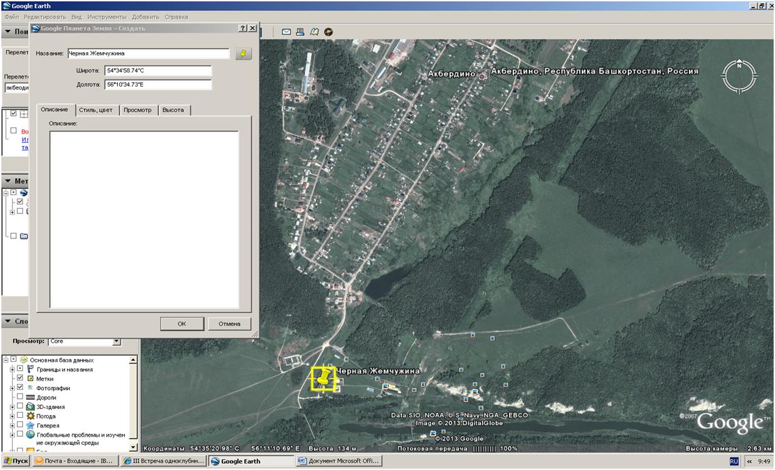The image size is (775, 470).
Task: Open the Справка menu
Action: pyautogui.click(x=176, y=17)
